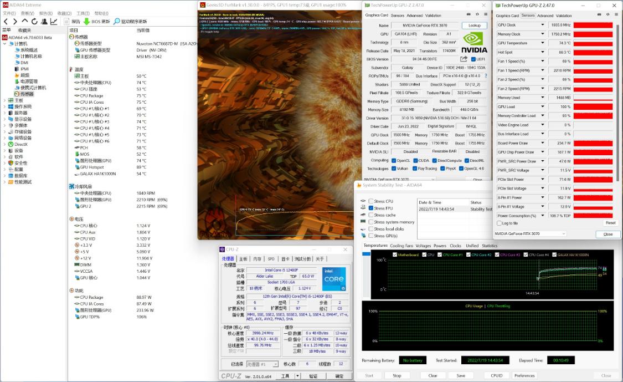Click the AIDA64 refresh toolbar icon
Screen dimensions: 623x382
[x=34, y=22]
